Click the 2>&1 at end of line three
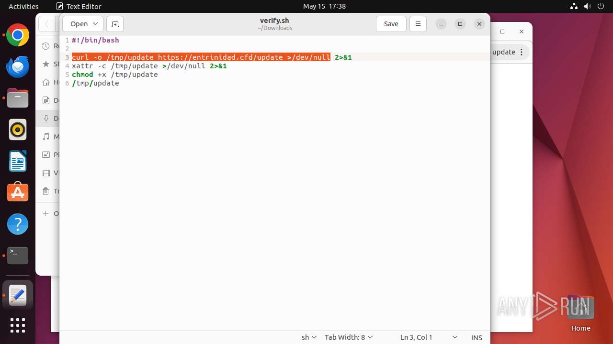Screen dimensions: 613x344 click(343, 57)
